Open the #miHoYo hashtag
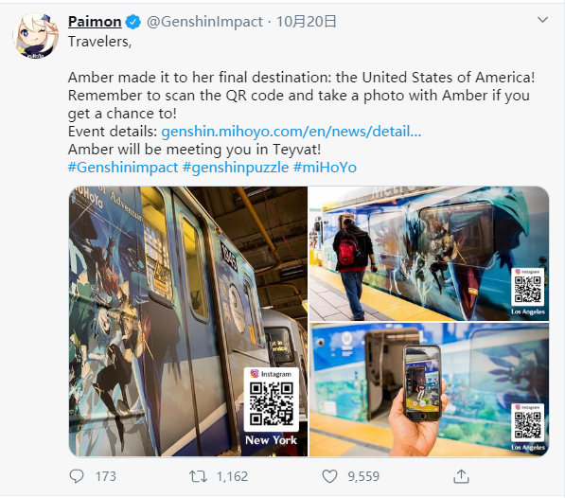This screenshot has height=498, width=565. tap(325, 168)
